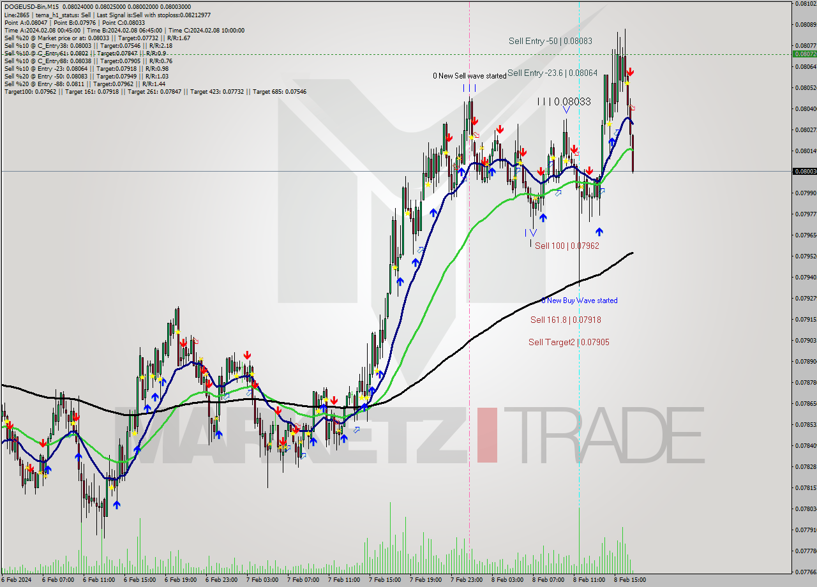Select the '0 New Sell wave started' label
This screenshot has width=817, height=587.
click(x=469, y=76)
